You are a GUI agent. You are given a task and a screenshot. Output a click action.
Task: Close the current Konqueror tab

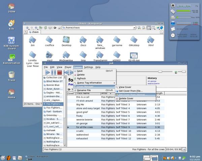tap(162, 32)
